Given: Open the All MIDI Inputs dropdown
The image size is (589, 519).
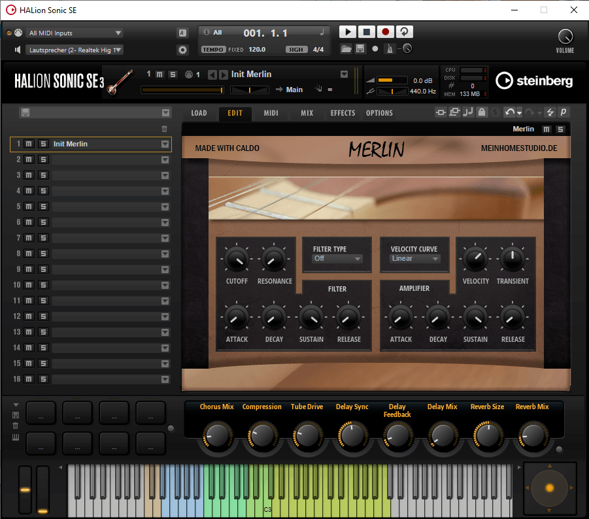Looking at the screenshot, I should (x=75, y=33).
